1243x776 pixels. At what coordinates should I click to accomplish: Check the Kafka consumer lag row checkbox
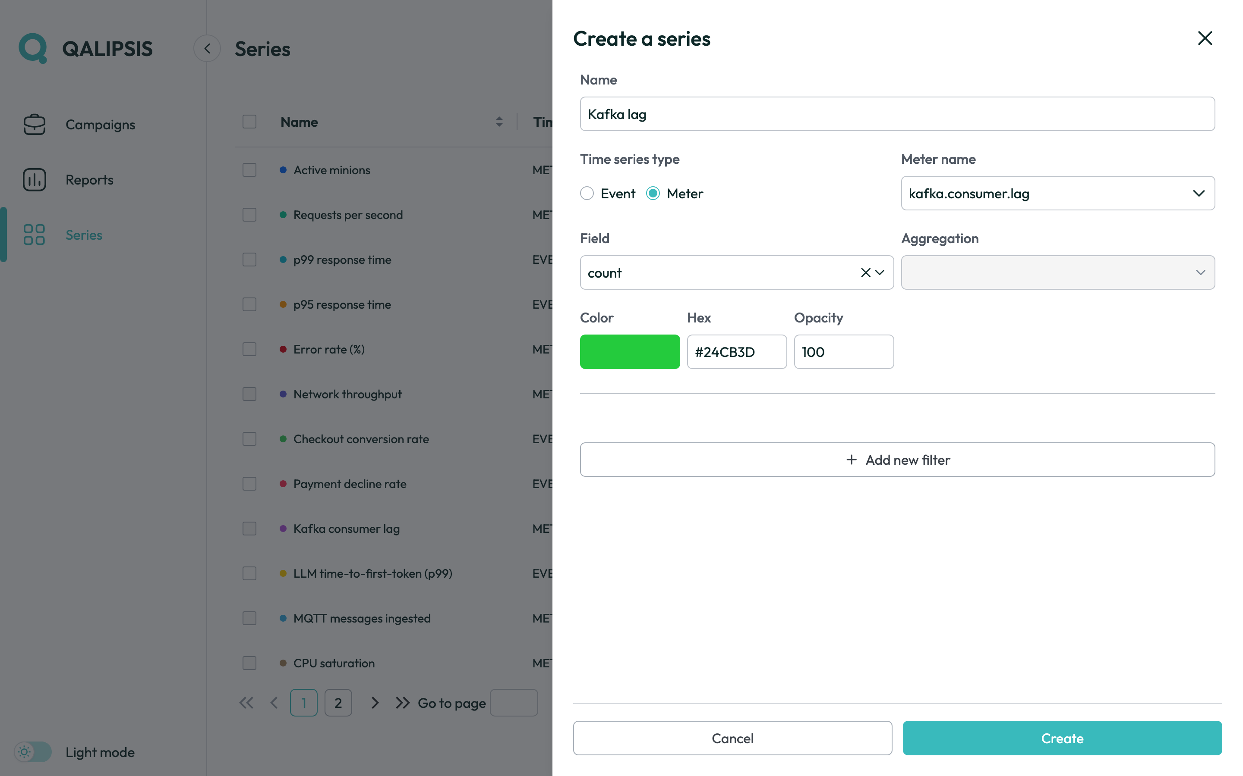point(249,529)
